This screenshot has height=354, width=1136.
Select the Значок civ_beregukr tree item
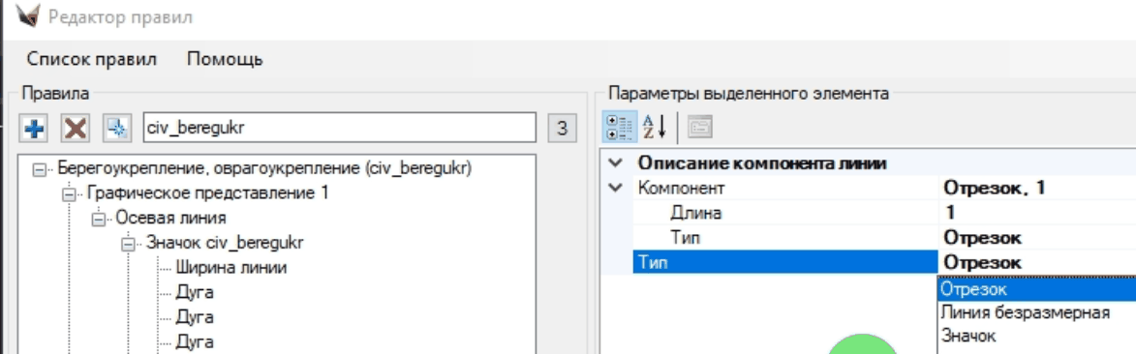(225, 243)
